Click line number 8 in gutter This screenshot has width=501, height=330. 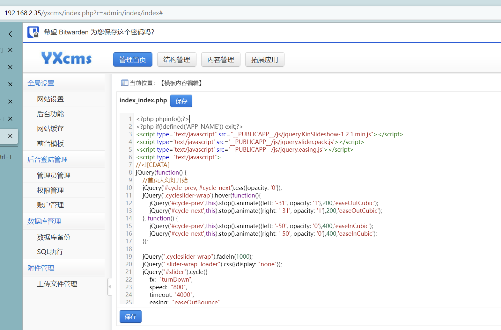130,172
